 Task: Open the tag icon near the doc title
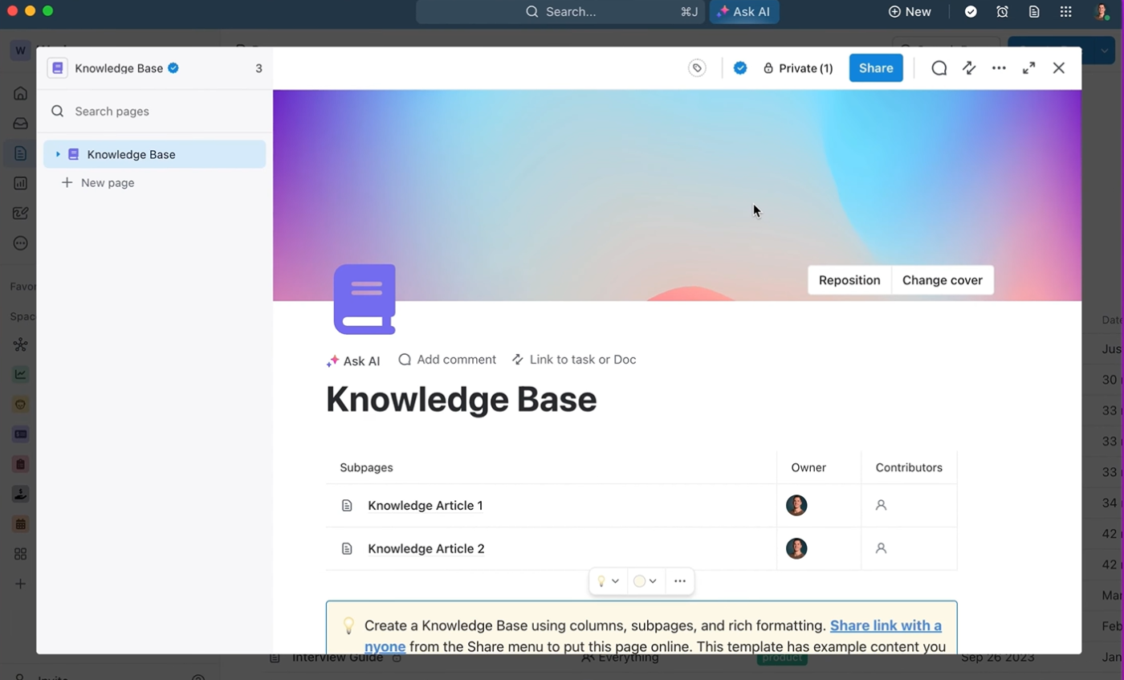pos(696,68)
